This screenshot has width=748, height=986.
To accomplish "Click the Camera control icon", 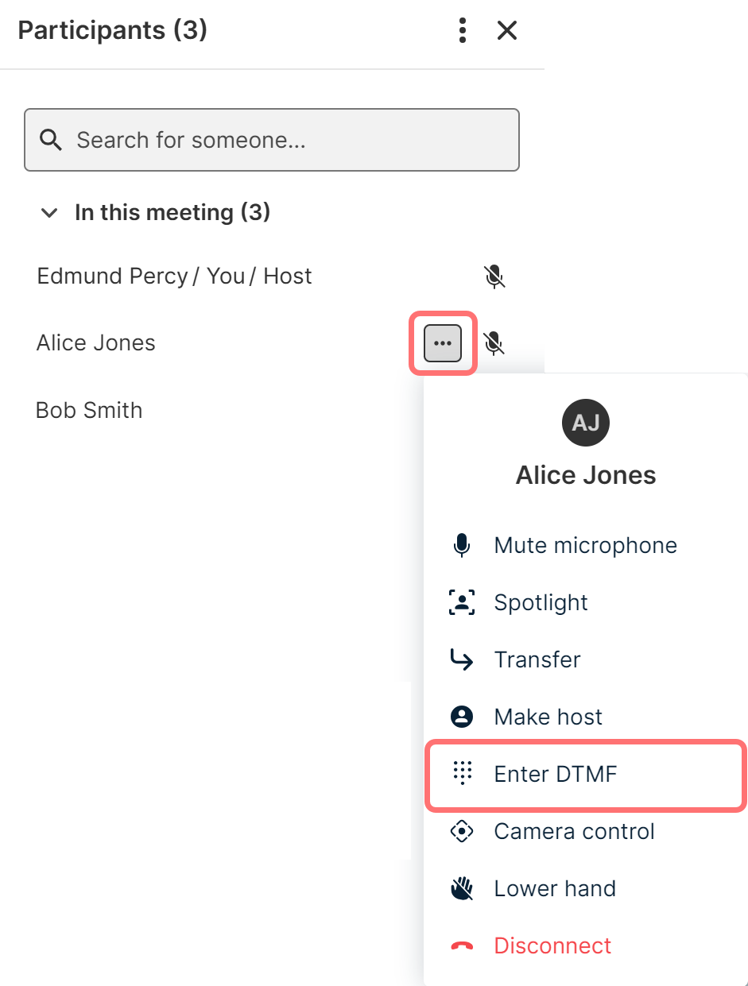I will (x=462, y=832).
